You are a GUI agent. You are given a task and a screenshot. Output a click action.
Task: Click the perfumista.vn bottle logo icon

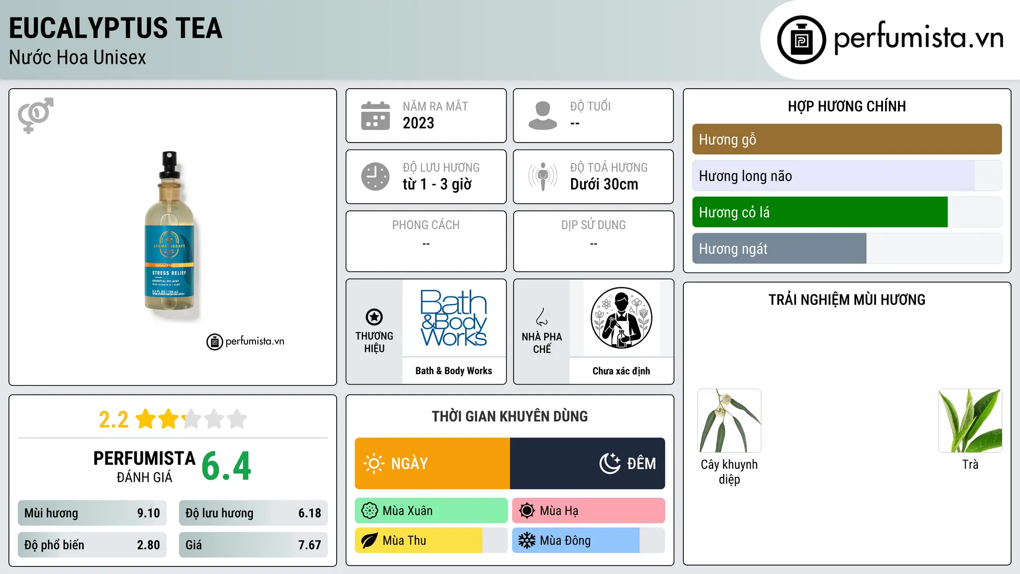pyautogui.click(x=801, y=40)
